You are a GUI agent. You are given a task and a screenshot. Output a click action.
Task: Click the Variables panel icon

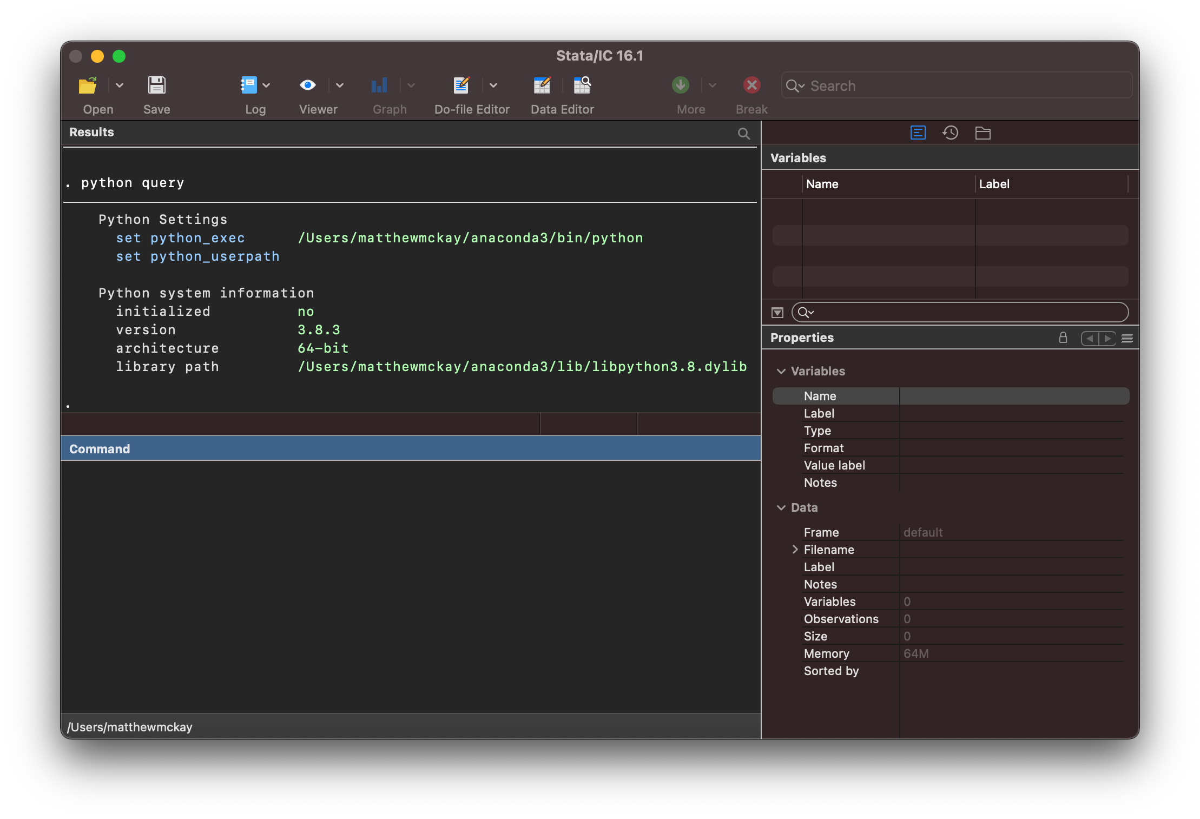pyautogui.click(x=918, y=132)
